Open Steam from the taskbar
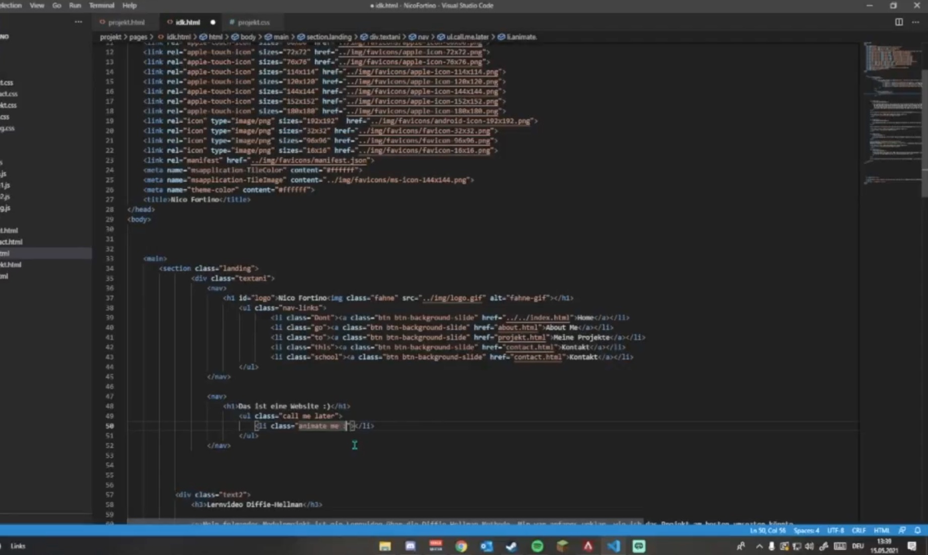The height and width of the screenshot is (555, 928). [510, 546]
